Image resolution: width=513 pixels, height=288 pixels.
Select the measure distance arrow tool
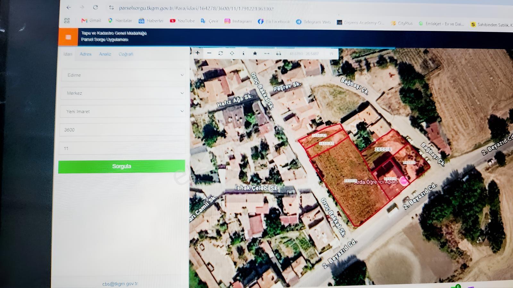click(267, 53)
